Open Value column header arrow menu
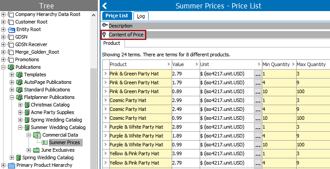Image resolution: width=330 pixels, height=169 pixels. pyautogui.click(x=197, y=64)
